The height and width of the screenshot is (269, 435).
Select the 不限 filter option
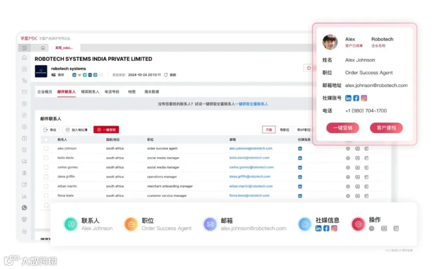click(269, 130)
